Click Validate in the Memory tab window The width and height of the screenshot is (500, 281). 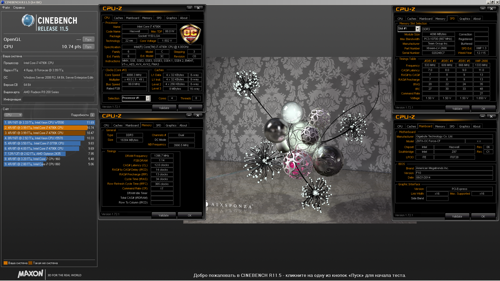(164, 215)
